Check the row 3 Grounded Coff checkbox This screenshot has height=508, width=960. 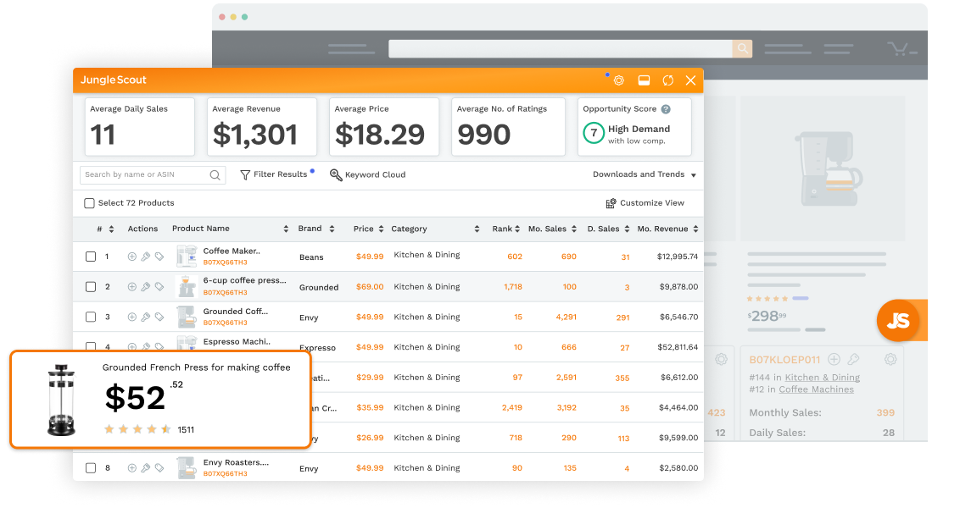pos(91,317)
